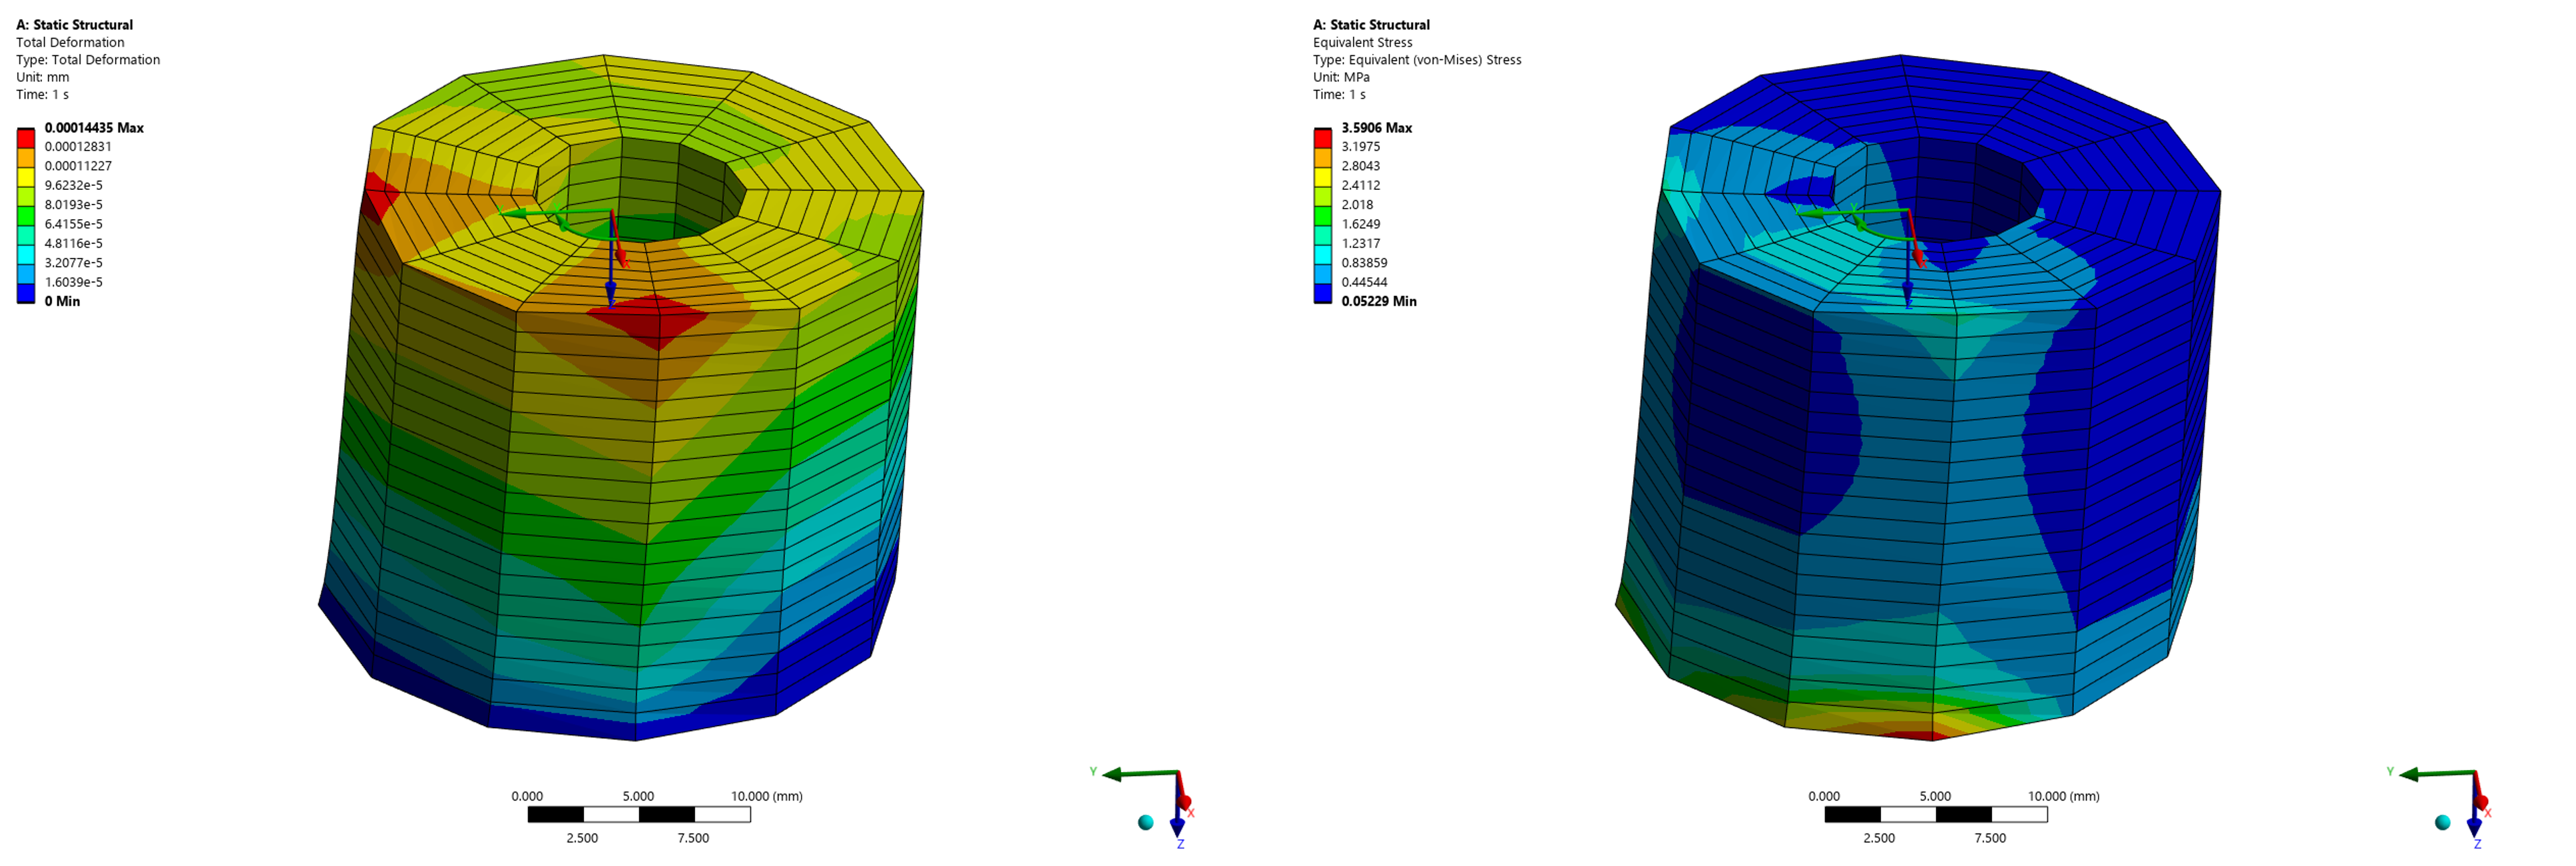Click the cyan isometric ball on left triad
The height and width of the screenshot is (866, 2576).
tap(1146, 822)
